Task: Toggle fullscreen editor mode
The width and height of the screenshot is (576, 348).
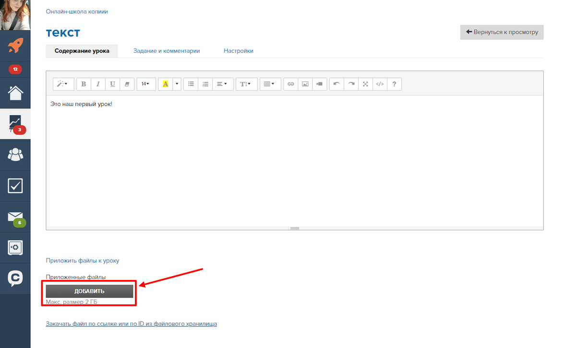Action: (x=365, y=84)
